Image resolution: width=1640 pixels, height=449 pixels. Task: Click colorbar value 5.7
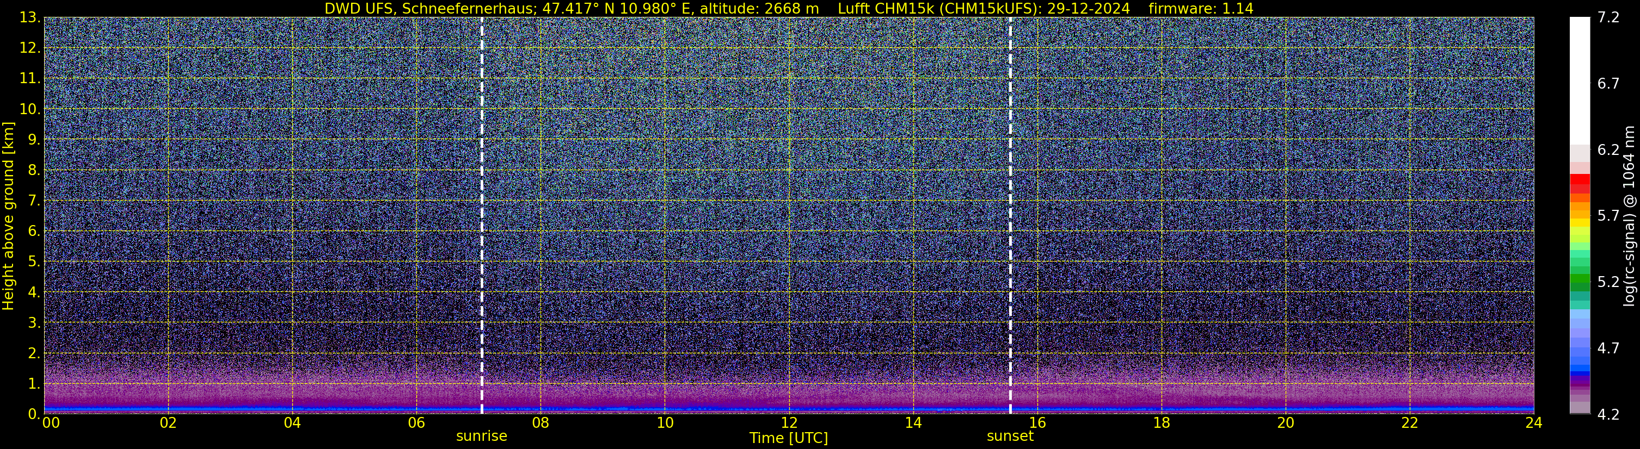tap(1608, 216)
